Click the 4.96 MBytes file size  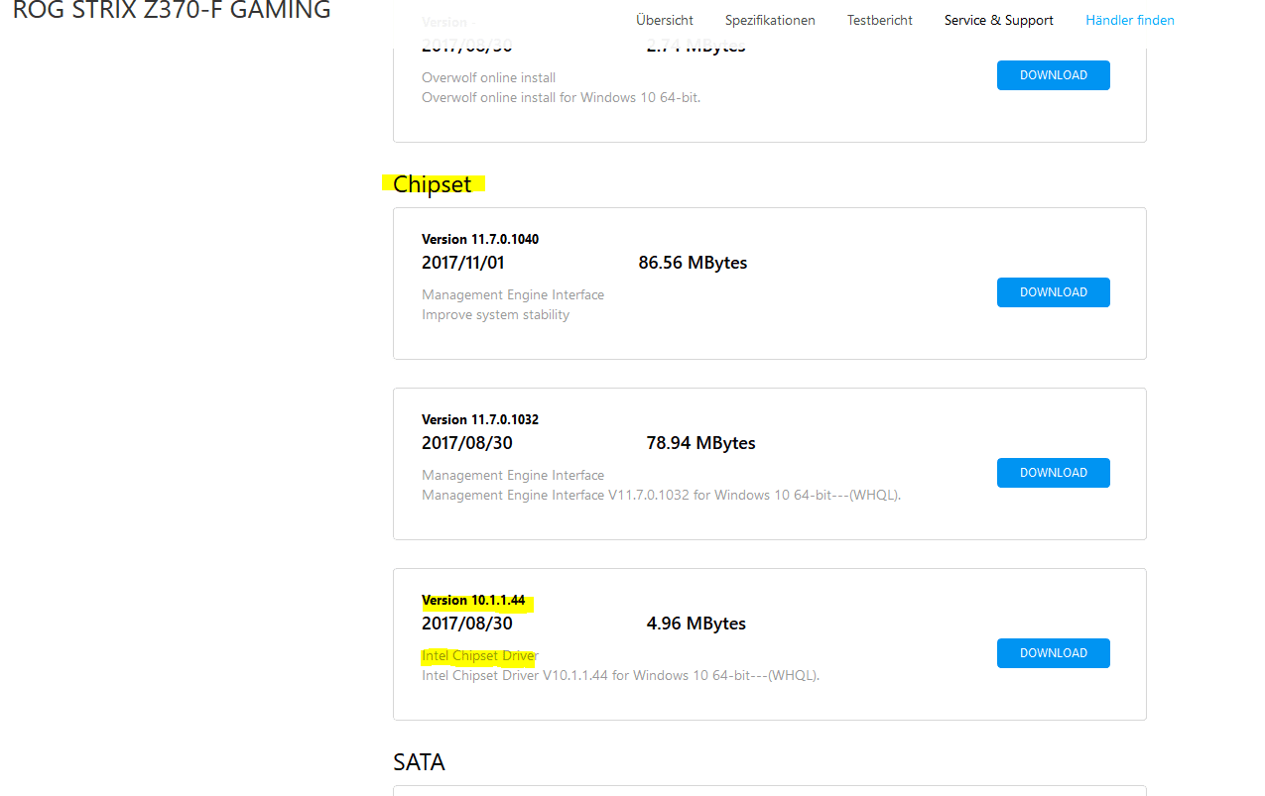[696, 624]
